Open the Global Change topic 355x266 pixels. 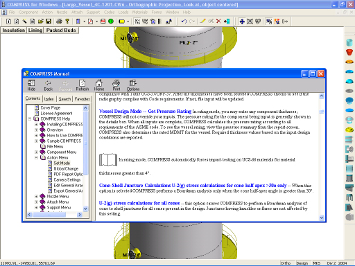pos(66,169)
